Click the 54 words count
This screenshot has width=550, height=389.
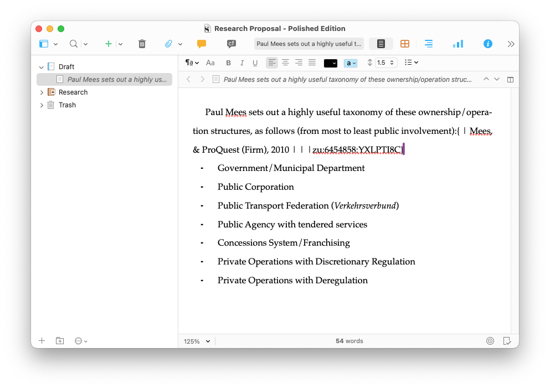[x=349, y=341]
